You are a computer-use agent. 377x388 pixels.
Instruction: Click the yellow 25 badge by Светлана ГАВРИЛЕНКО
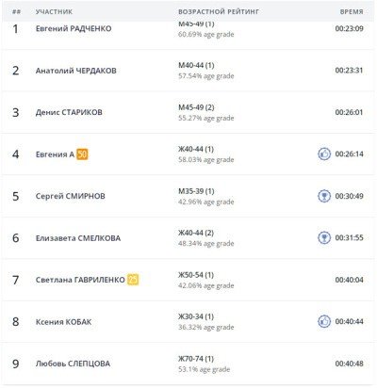(x=133, y=280)
